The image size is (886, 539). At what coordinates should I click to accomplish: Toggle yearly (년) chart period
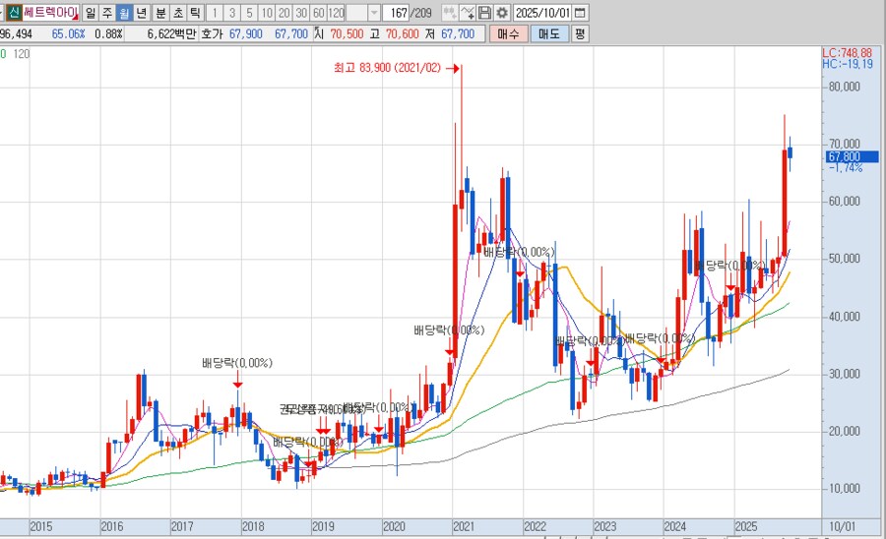pyautogui.click(x=142, y=13)
